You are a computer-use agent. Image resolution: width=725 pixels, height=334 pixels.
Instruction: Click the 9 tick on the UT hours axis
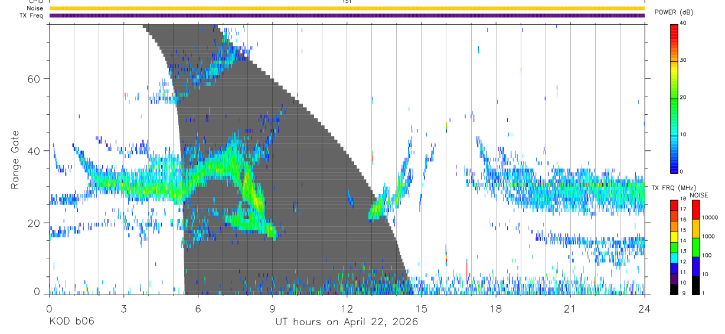click(272, 308)
